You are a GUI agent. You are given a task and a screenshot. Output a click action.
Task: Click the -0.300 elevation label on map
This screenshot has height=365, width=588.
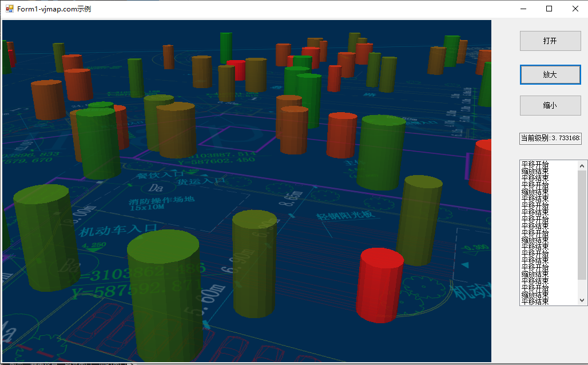tap(475, 248)
